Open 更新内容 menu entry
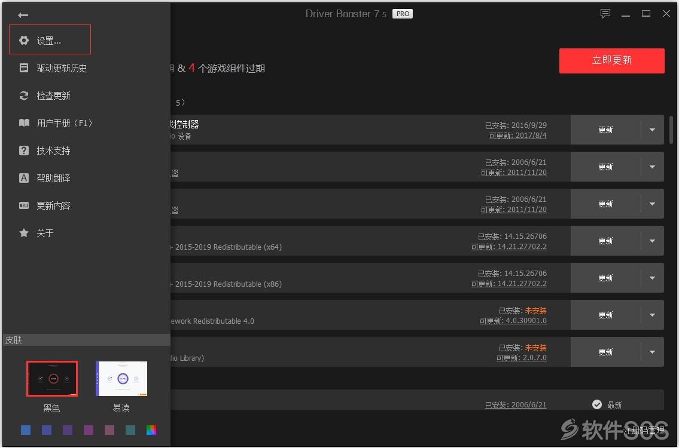Image resolution: width=679 pixels, height=448 pixels. [53, 205]
